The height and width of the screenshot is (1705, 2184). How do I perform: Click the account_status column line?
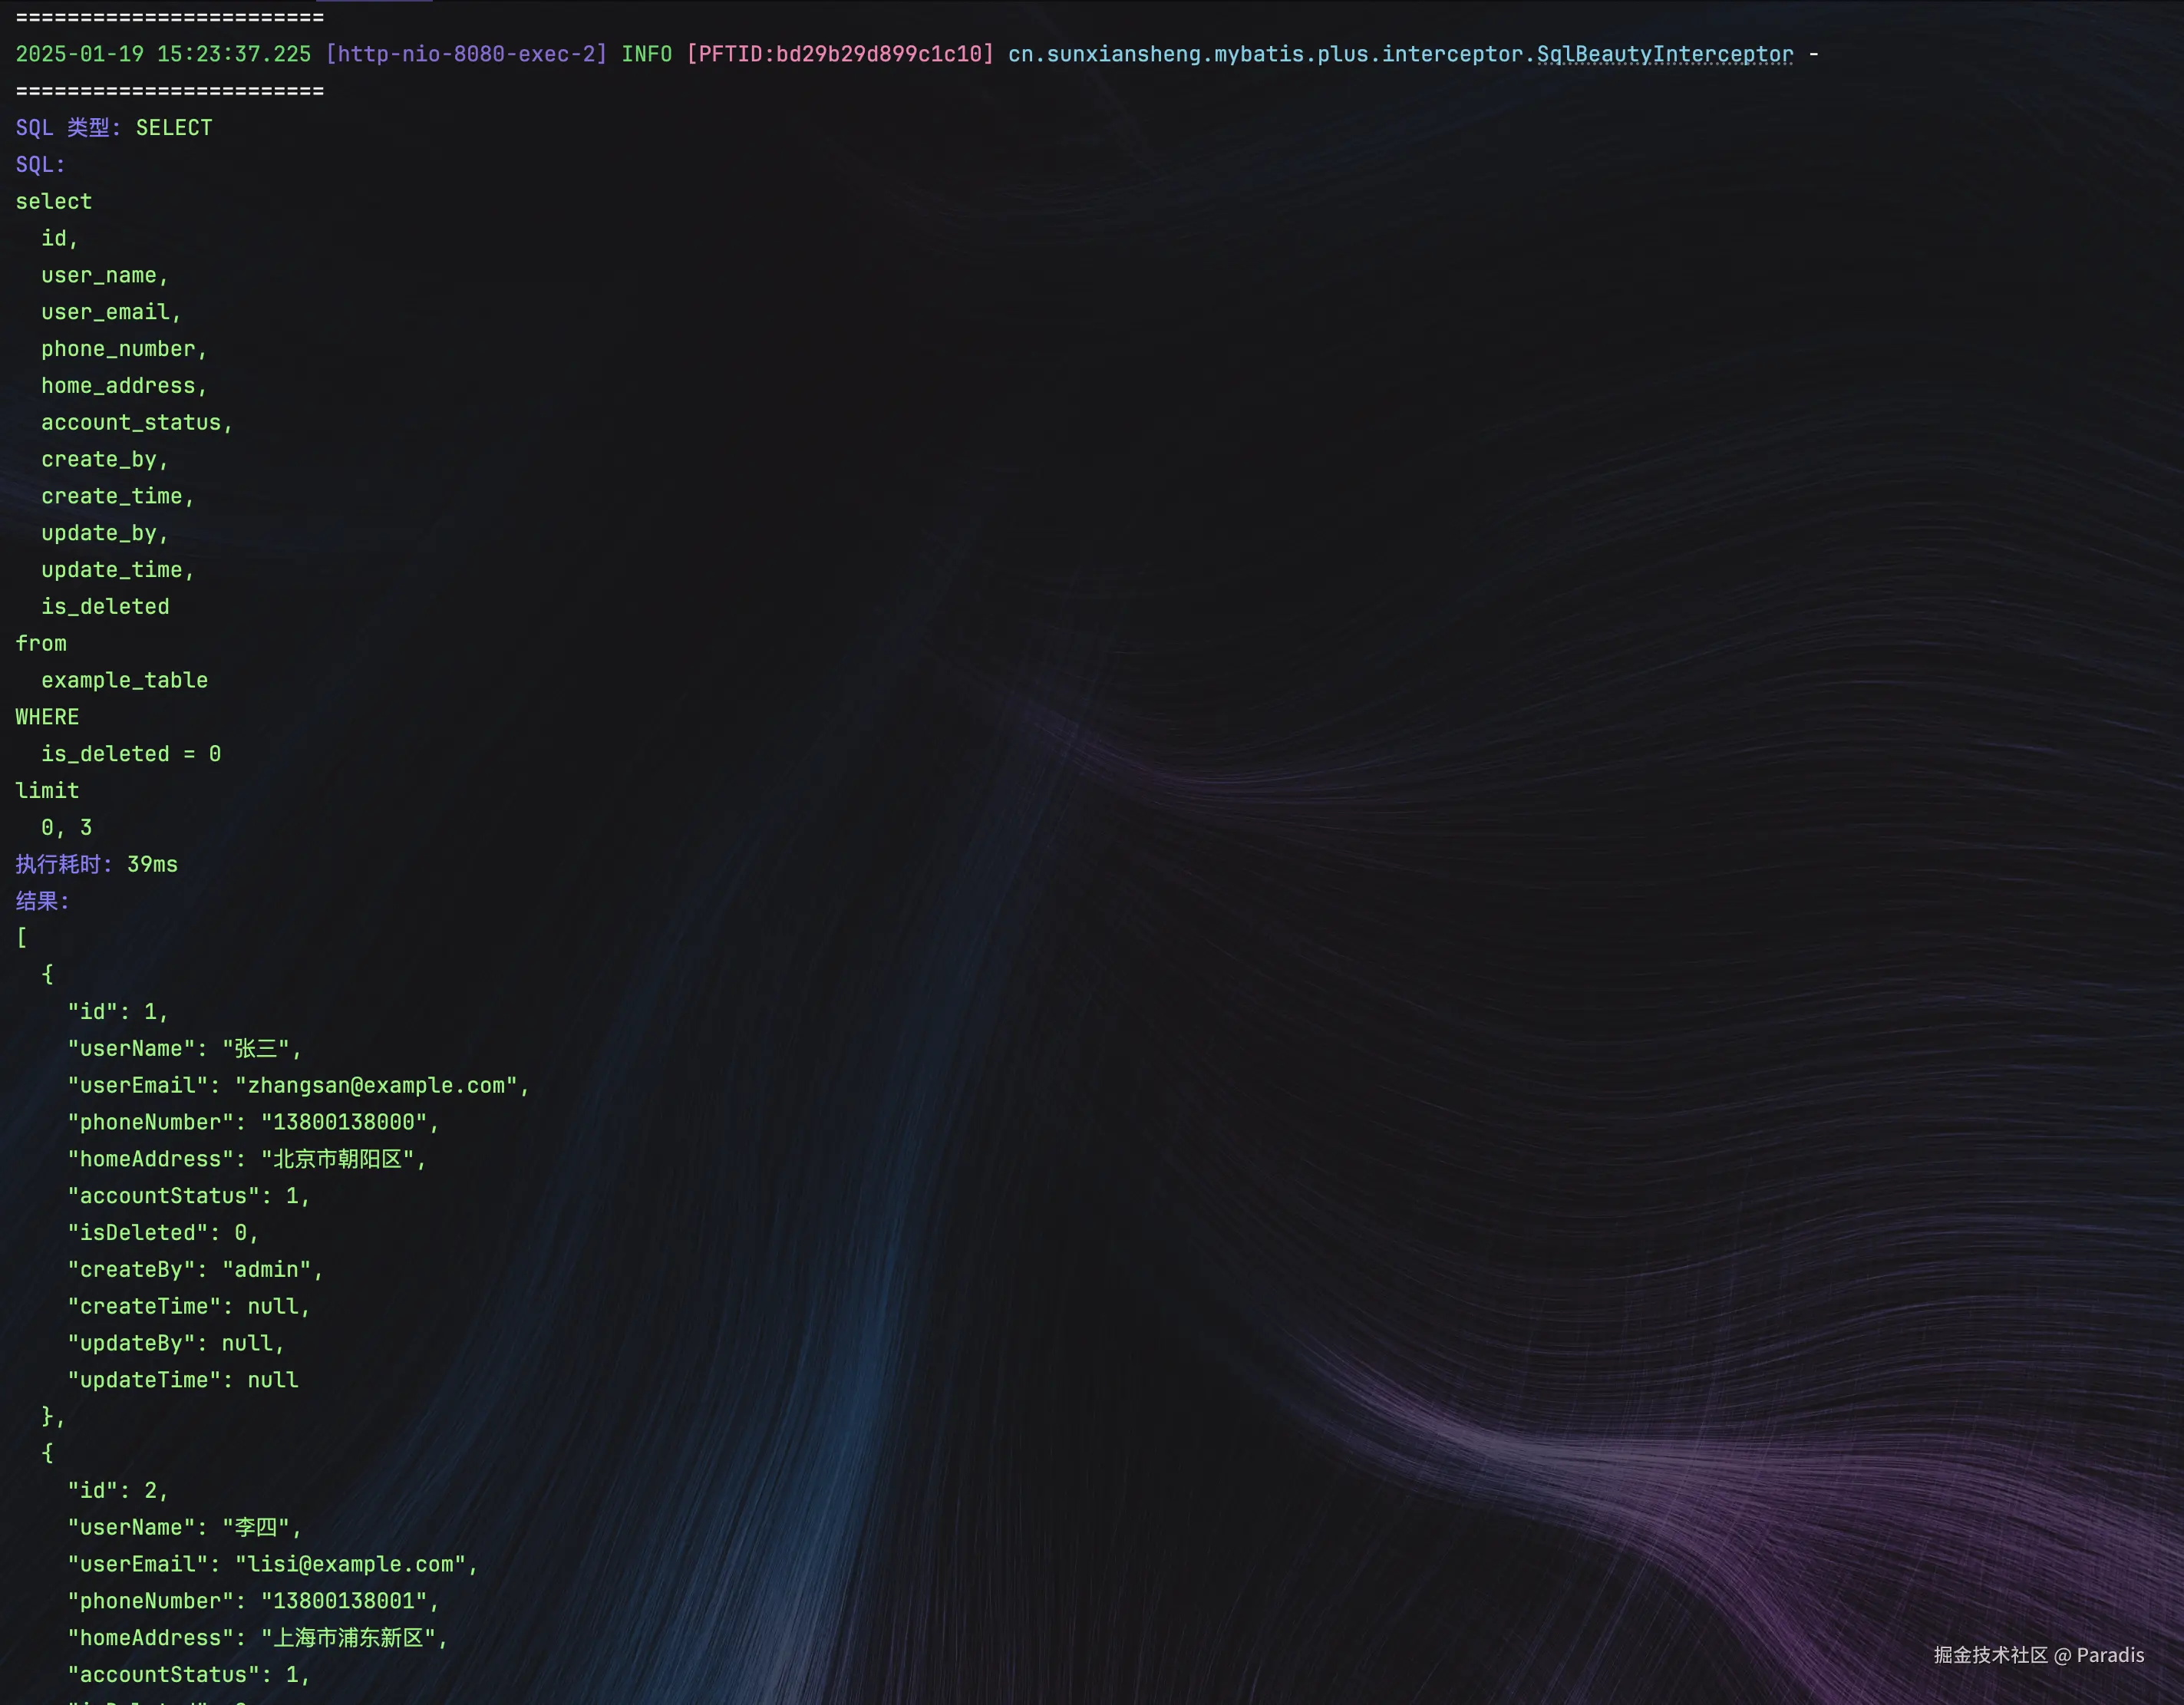(x=136, y=423)
